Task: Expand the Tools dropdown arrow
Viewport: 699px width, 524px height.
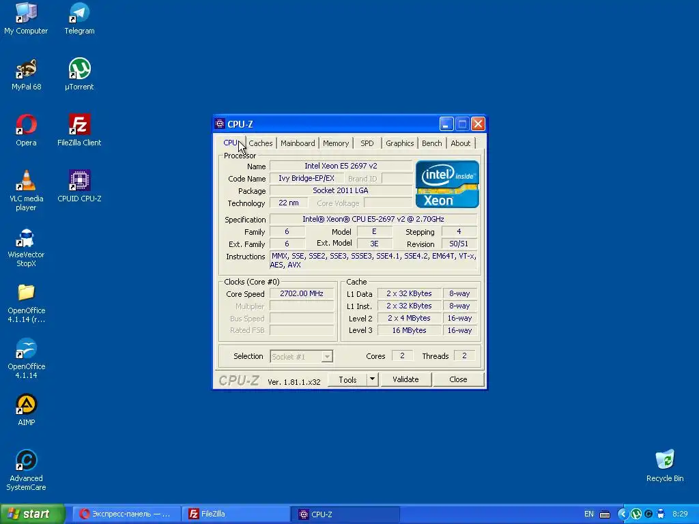Action: click(x=372, y=379)
